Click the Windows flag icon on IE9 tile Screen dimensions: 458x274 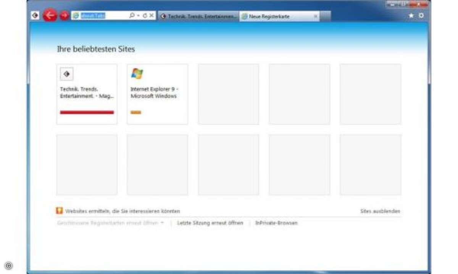click(137, 73)
